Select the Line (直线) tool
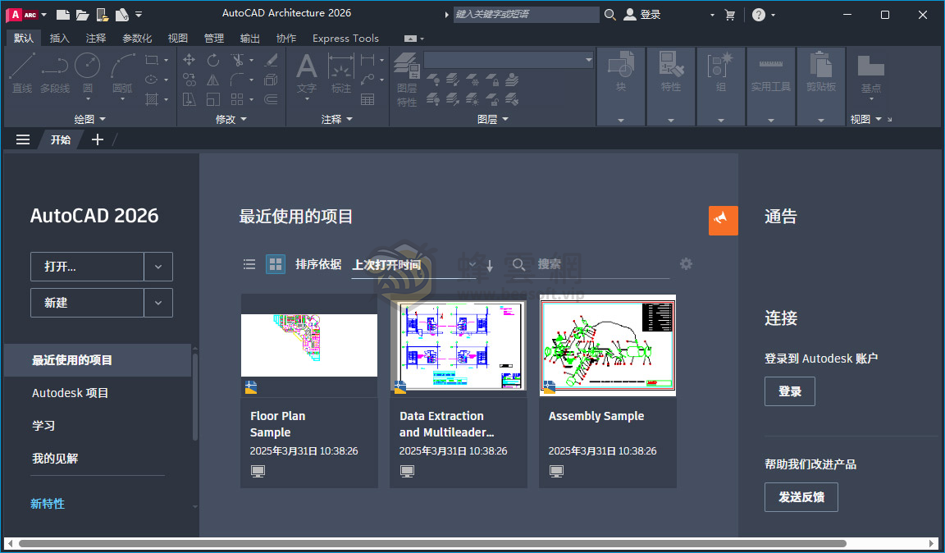Screen dimensions: 945x553 (22, 73)
